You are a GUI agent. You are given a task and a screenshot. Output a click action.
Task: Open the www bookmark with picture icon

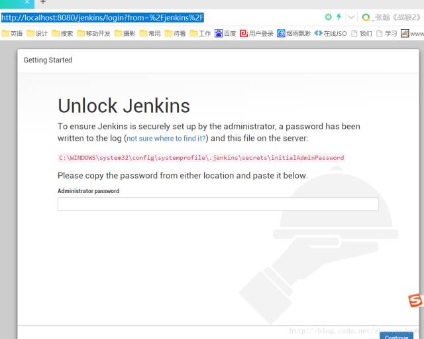412,33
